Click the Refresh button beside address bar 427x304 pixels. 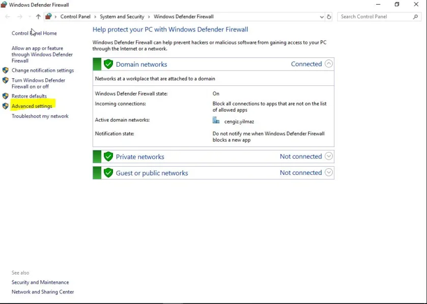329,17
